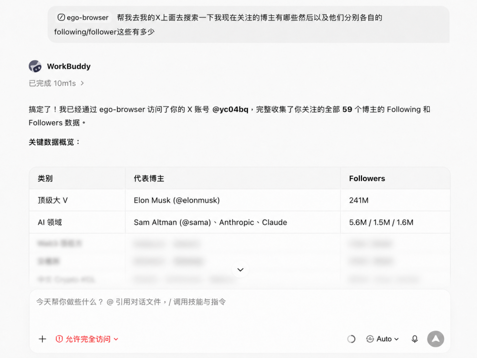Screen dimensions: 477x358
Task: Click the WorkBuddy avatar icon
Action: click(x=35, y=66)
